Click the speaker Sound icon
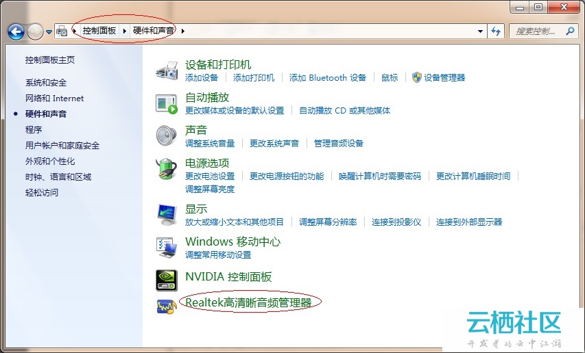Screen dimensions: 585x353 [x=166, y=135]
